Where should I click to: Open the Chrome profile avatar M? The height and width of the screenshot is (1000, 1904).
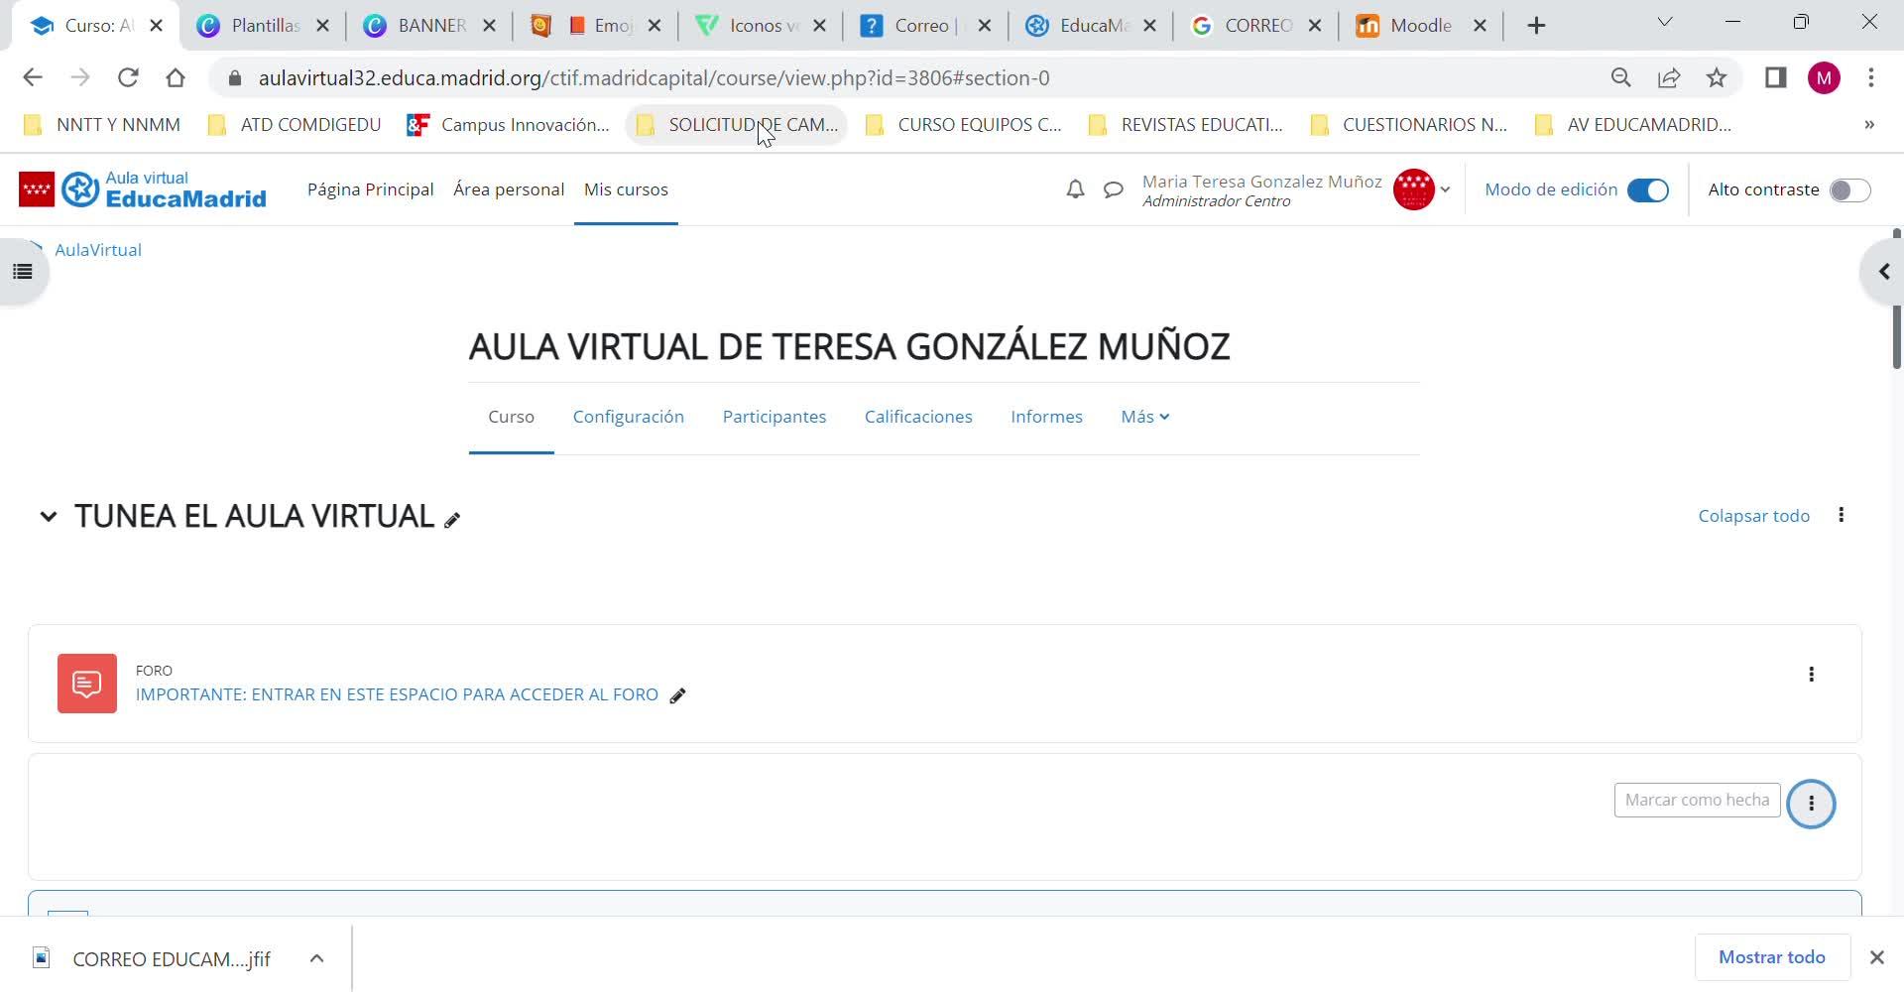tap(1824, 77)
